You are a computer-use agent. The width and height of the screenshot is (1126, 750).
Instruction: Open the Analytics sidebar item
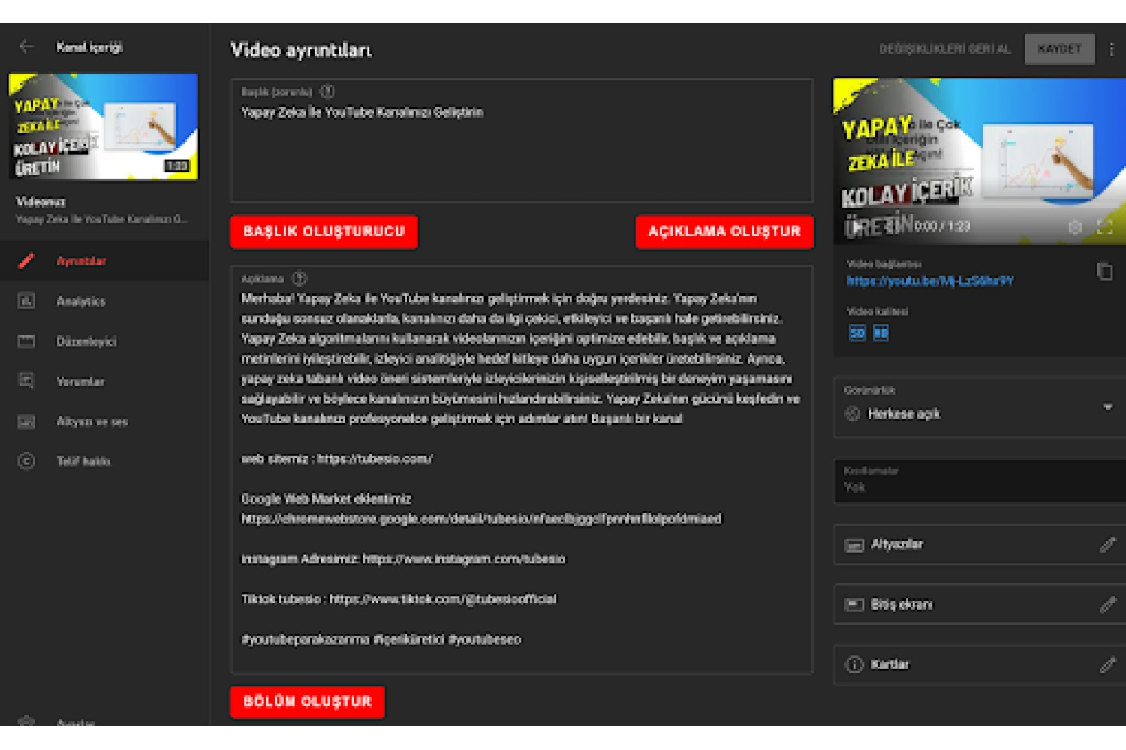pyautogui.click(x=104, y=301)
